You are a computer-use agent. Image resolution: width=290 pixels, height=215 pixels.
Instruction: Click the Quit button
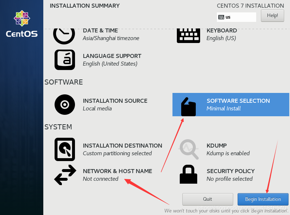207,199
